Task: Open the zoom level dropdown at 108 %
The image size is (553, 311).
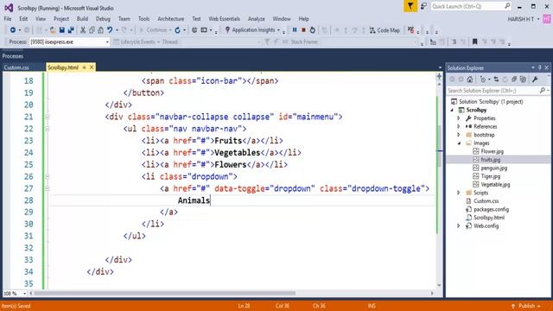Action: 24,294
